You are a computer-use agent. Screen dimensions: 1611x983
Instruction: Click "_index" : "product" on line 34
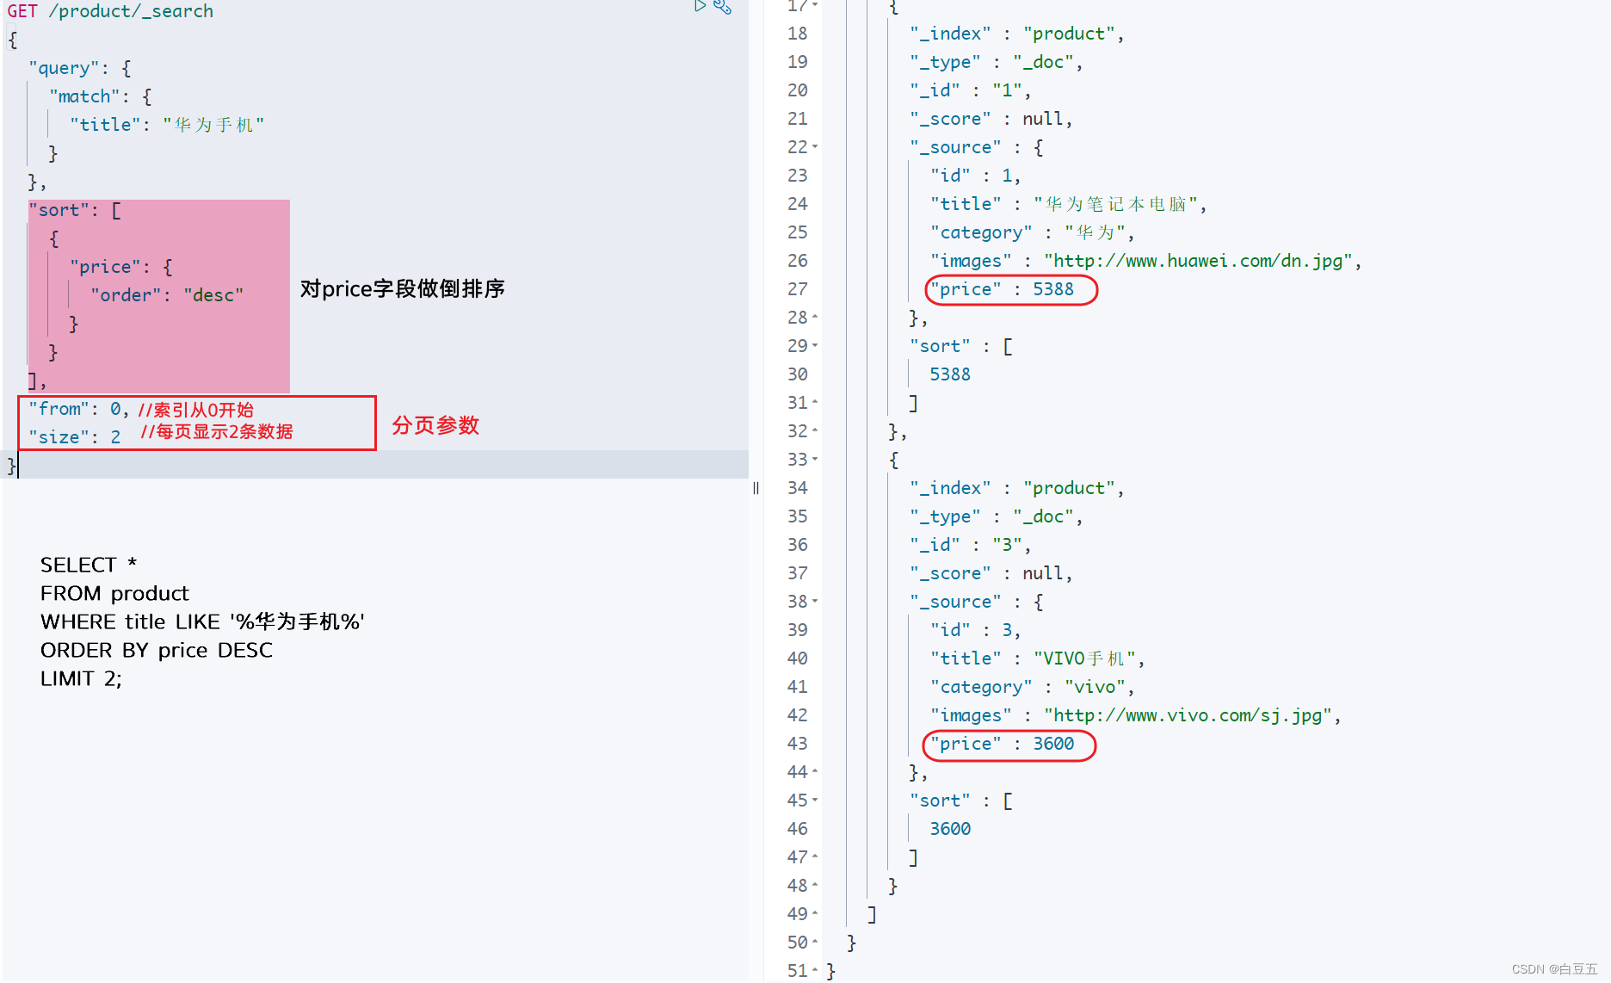click(1016, 488)
